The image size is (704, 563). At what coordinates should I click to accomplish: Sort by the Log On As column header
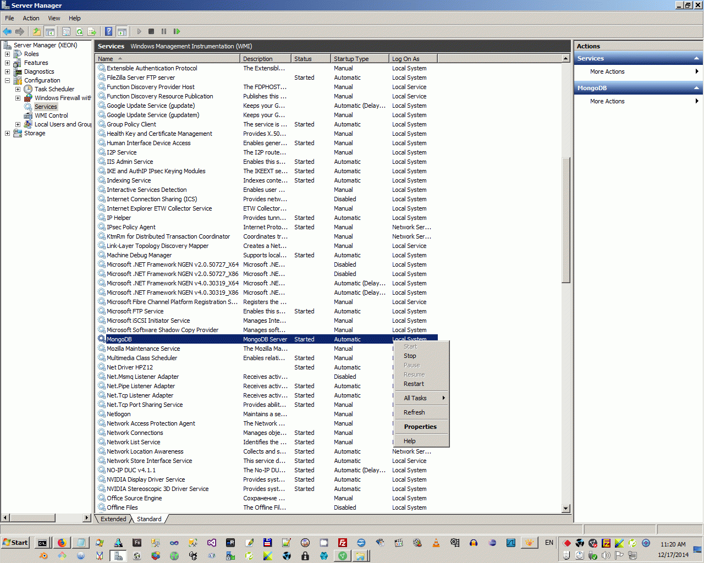(x=413, y=59)
